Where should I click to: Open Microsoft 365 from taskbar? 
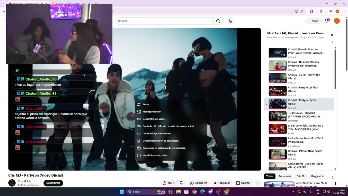[170, 192]
